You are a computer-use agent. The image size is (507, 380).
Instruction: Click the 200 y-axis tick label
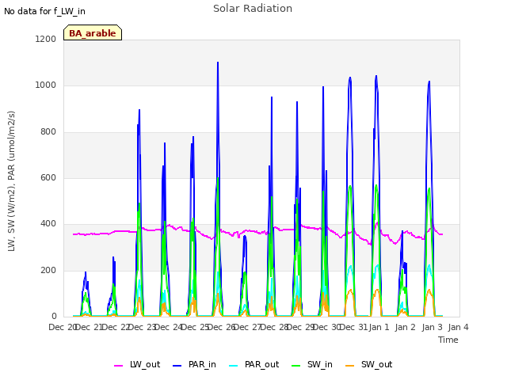tap(48, 271)
